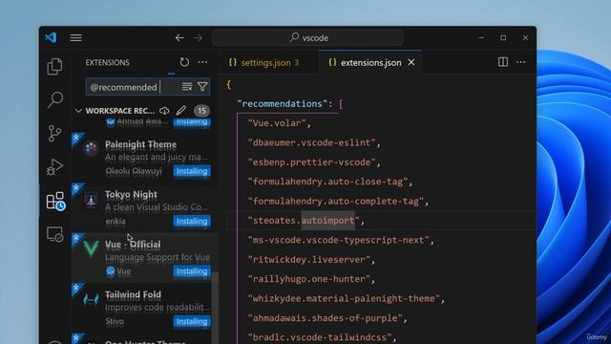The image size is (611, 344).
Task: Open the Explorer view in activity bar
Action: tap(54, 67)
